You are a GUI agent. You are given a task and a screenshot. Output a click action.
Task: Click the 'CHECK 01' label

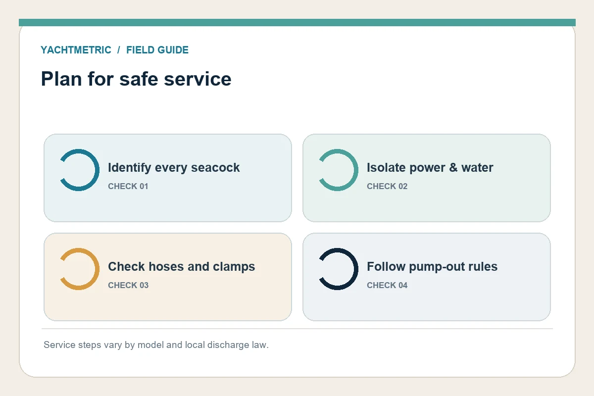coord(128,187)
